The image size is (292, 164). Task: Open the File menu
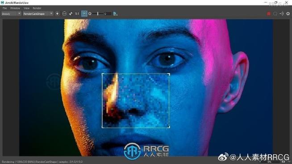click(4, 8)
